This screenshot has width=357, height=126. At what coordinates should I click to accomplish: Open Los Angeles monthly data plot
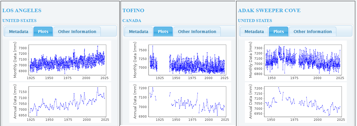coord(60,61)
